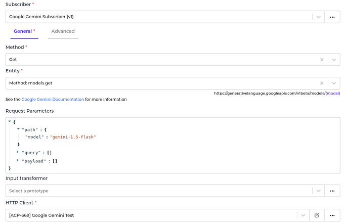Open Input transformer more options ellipsis

[332, 191]
